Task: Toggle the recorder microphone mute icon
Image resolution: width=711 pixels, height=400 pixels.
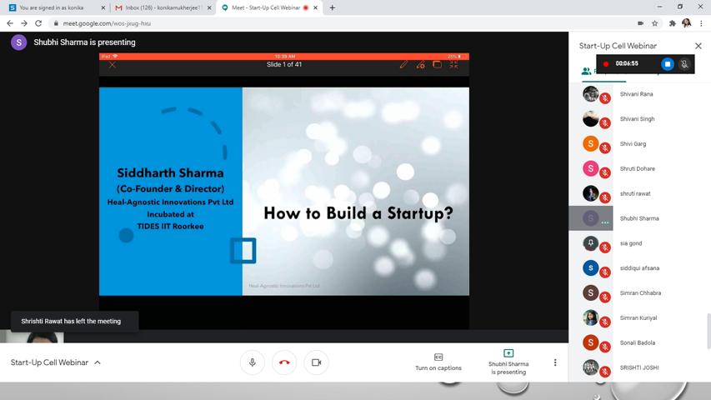Action: click(x=684, y=64)
